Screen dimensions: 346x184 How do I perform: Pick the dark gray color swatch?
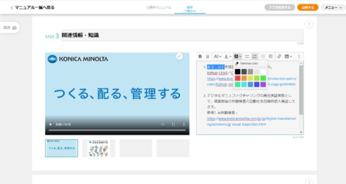[244, 72]
